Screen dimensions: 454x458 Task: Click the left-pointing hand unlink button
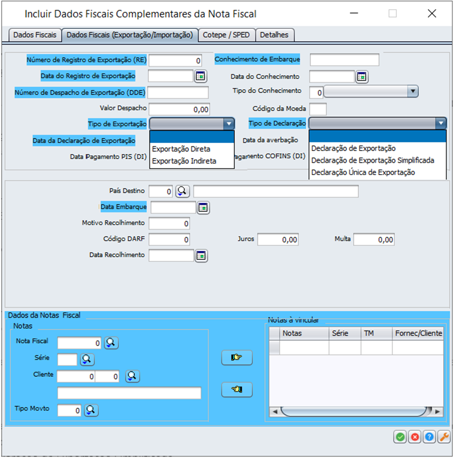point(237,389)
